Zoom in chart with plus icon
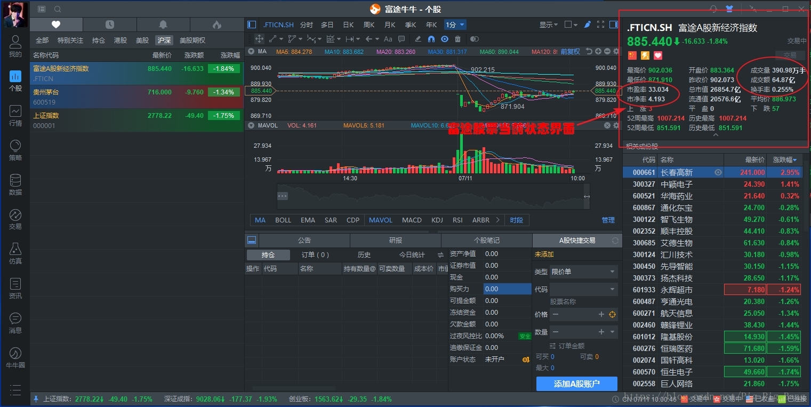 (x=598, y=51)
